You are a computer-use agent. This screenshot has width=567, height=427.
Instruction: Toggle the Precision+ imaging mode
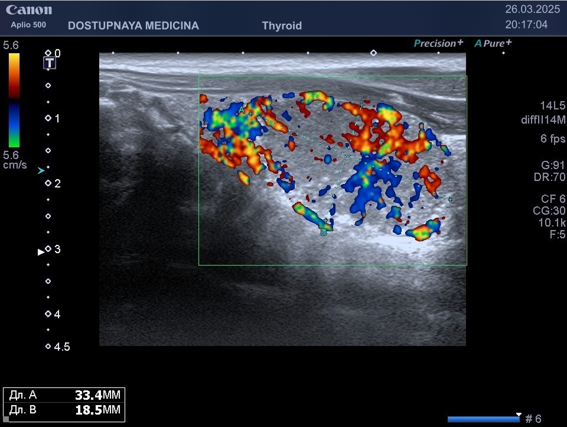tap(438, 43)
